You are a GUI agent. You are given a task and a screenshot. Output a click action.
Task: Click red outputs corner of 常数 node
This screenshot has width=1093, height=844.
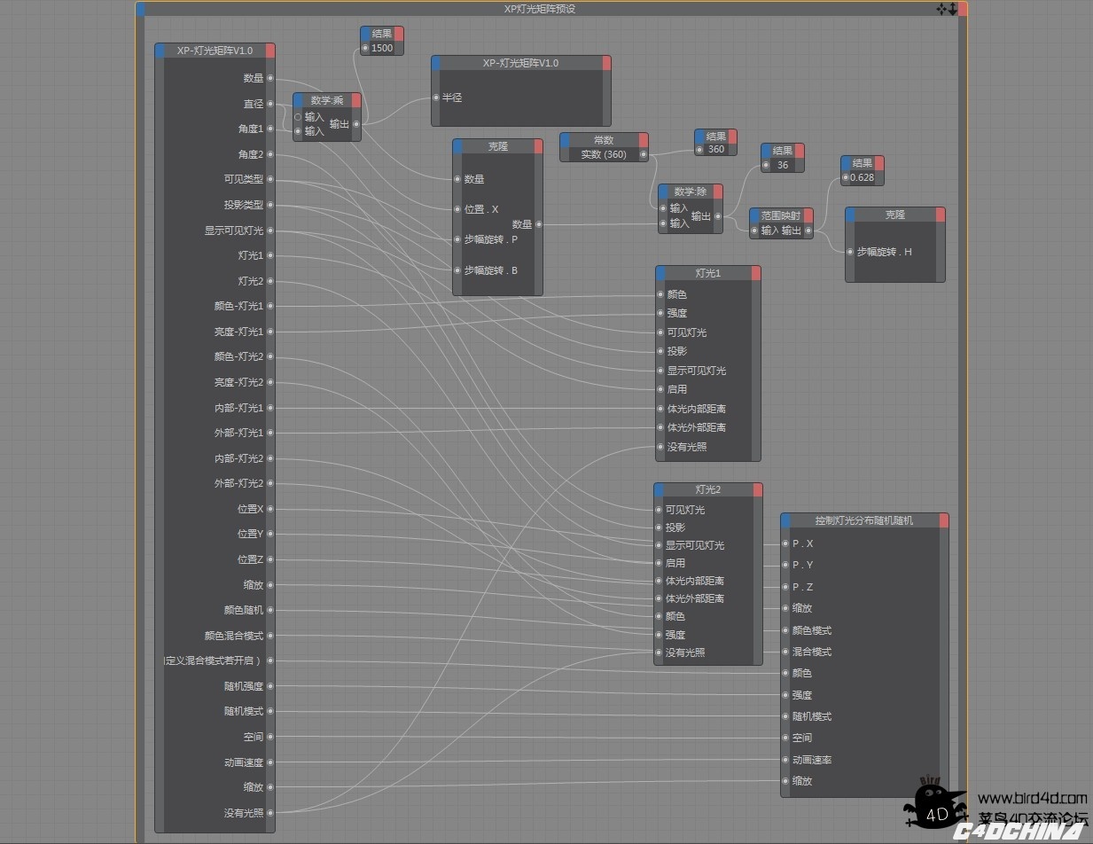pyautogui.click(x=644, y=140)
